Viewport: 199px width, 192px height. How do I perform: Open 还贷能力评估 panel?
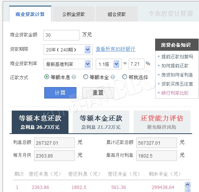tap(162, 122)
